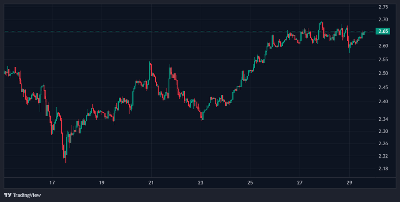Click the 2.40 price axis label
The height and width of the screenshot is (202, 400).
click(x=383, y=102)
